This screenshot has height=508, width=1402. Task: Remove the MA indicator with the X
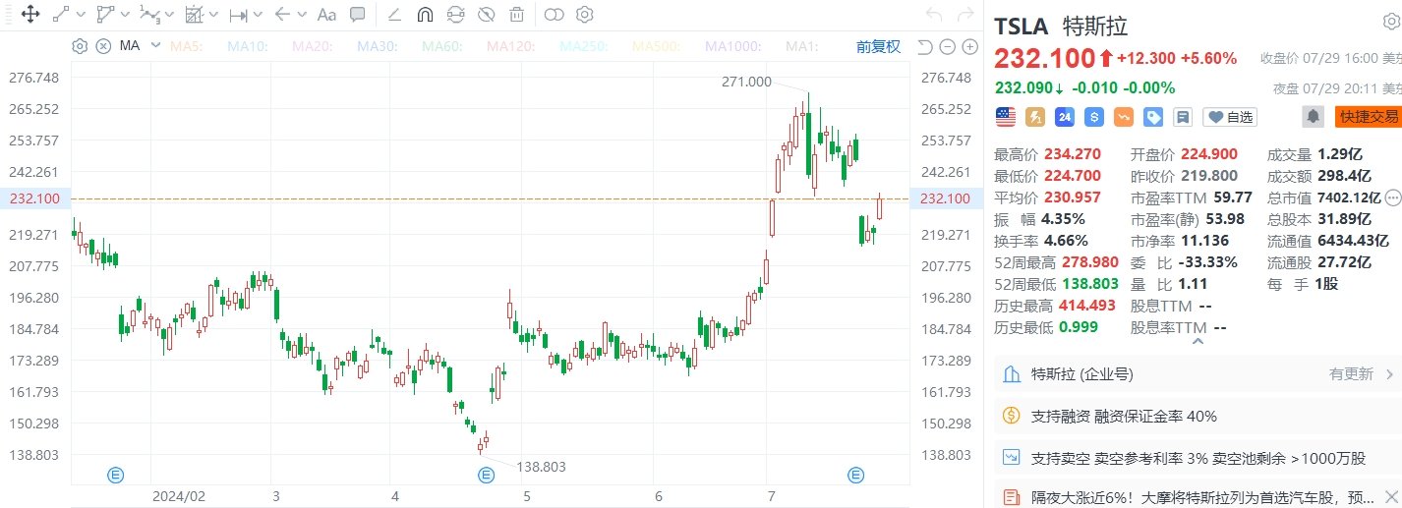point(102,46)
